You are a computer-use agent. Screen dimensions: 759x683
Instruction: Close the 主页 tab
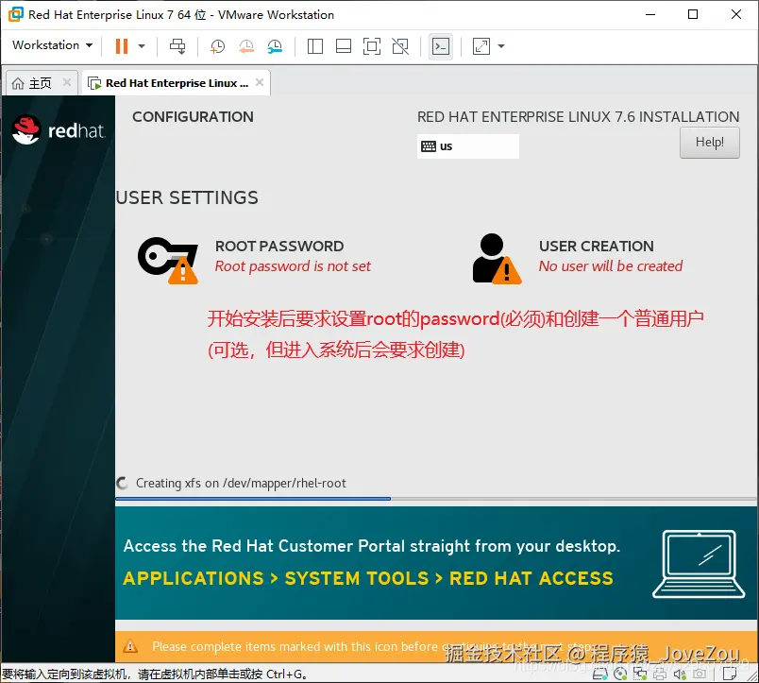67,82
